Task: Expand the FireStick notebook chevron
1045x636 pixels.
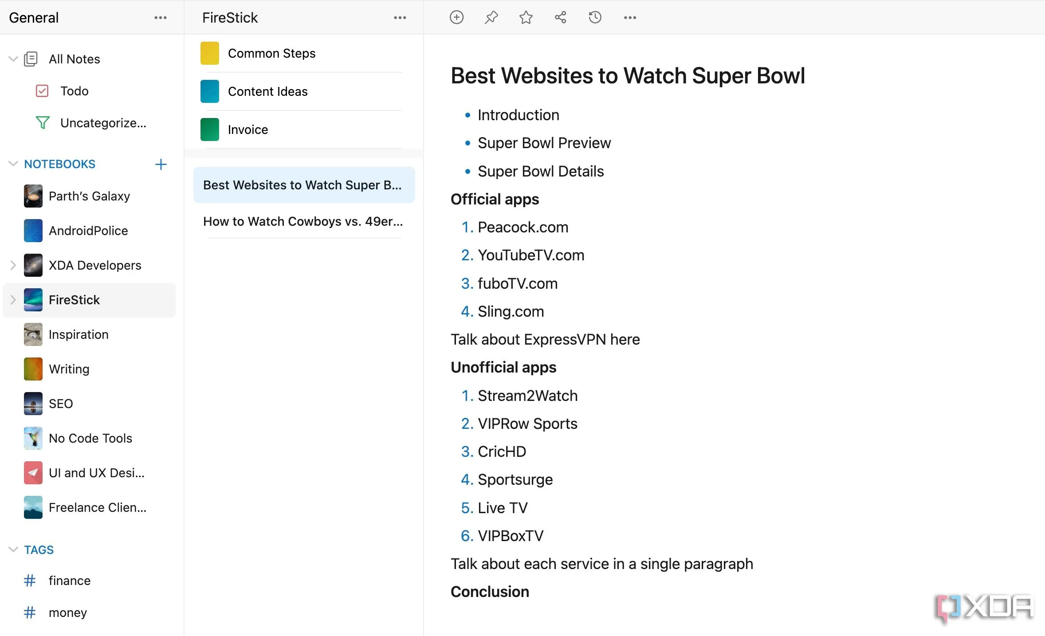Action: click(x=13, y=300)
